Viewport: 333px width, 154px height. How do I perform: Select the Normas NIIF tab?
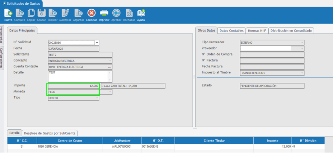tap(257, 31)
